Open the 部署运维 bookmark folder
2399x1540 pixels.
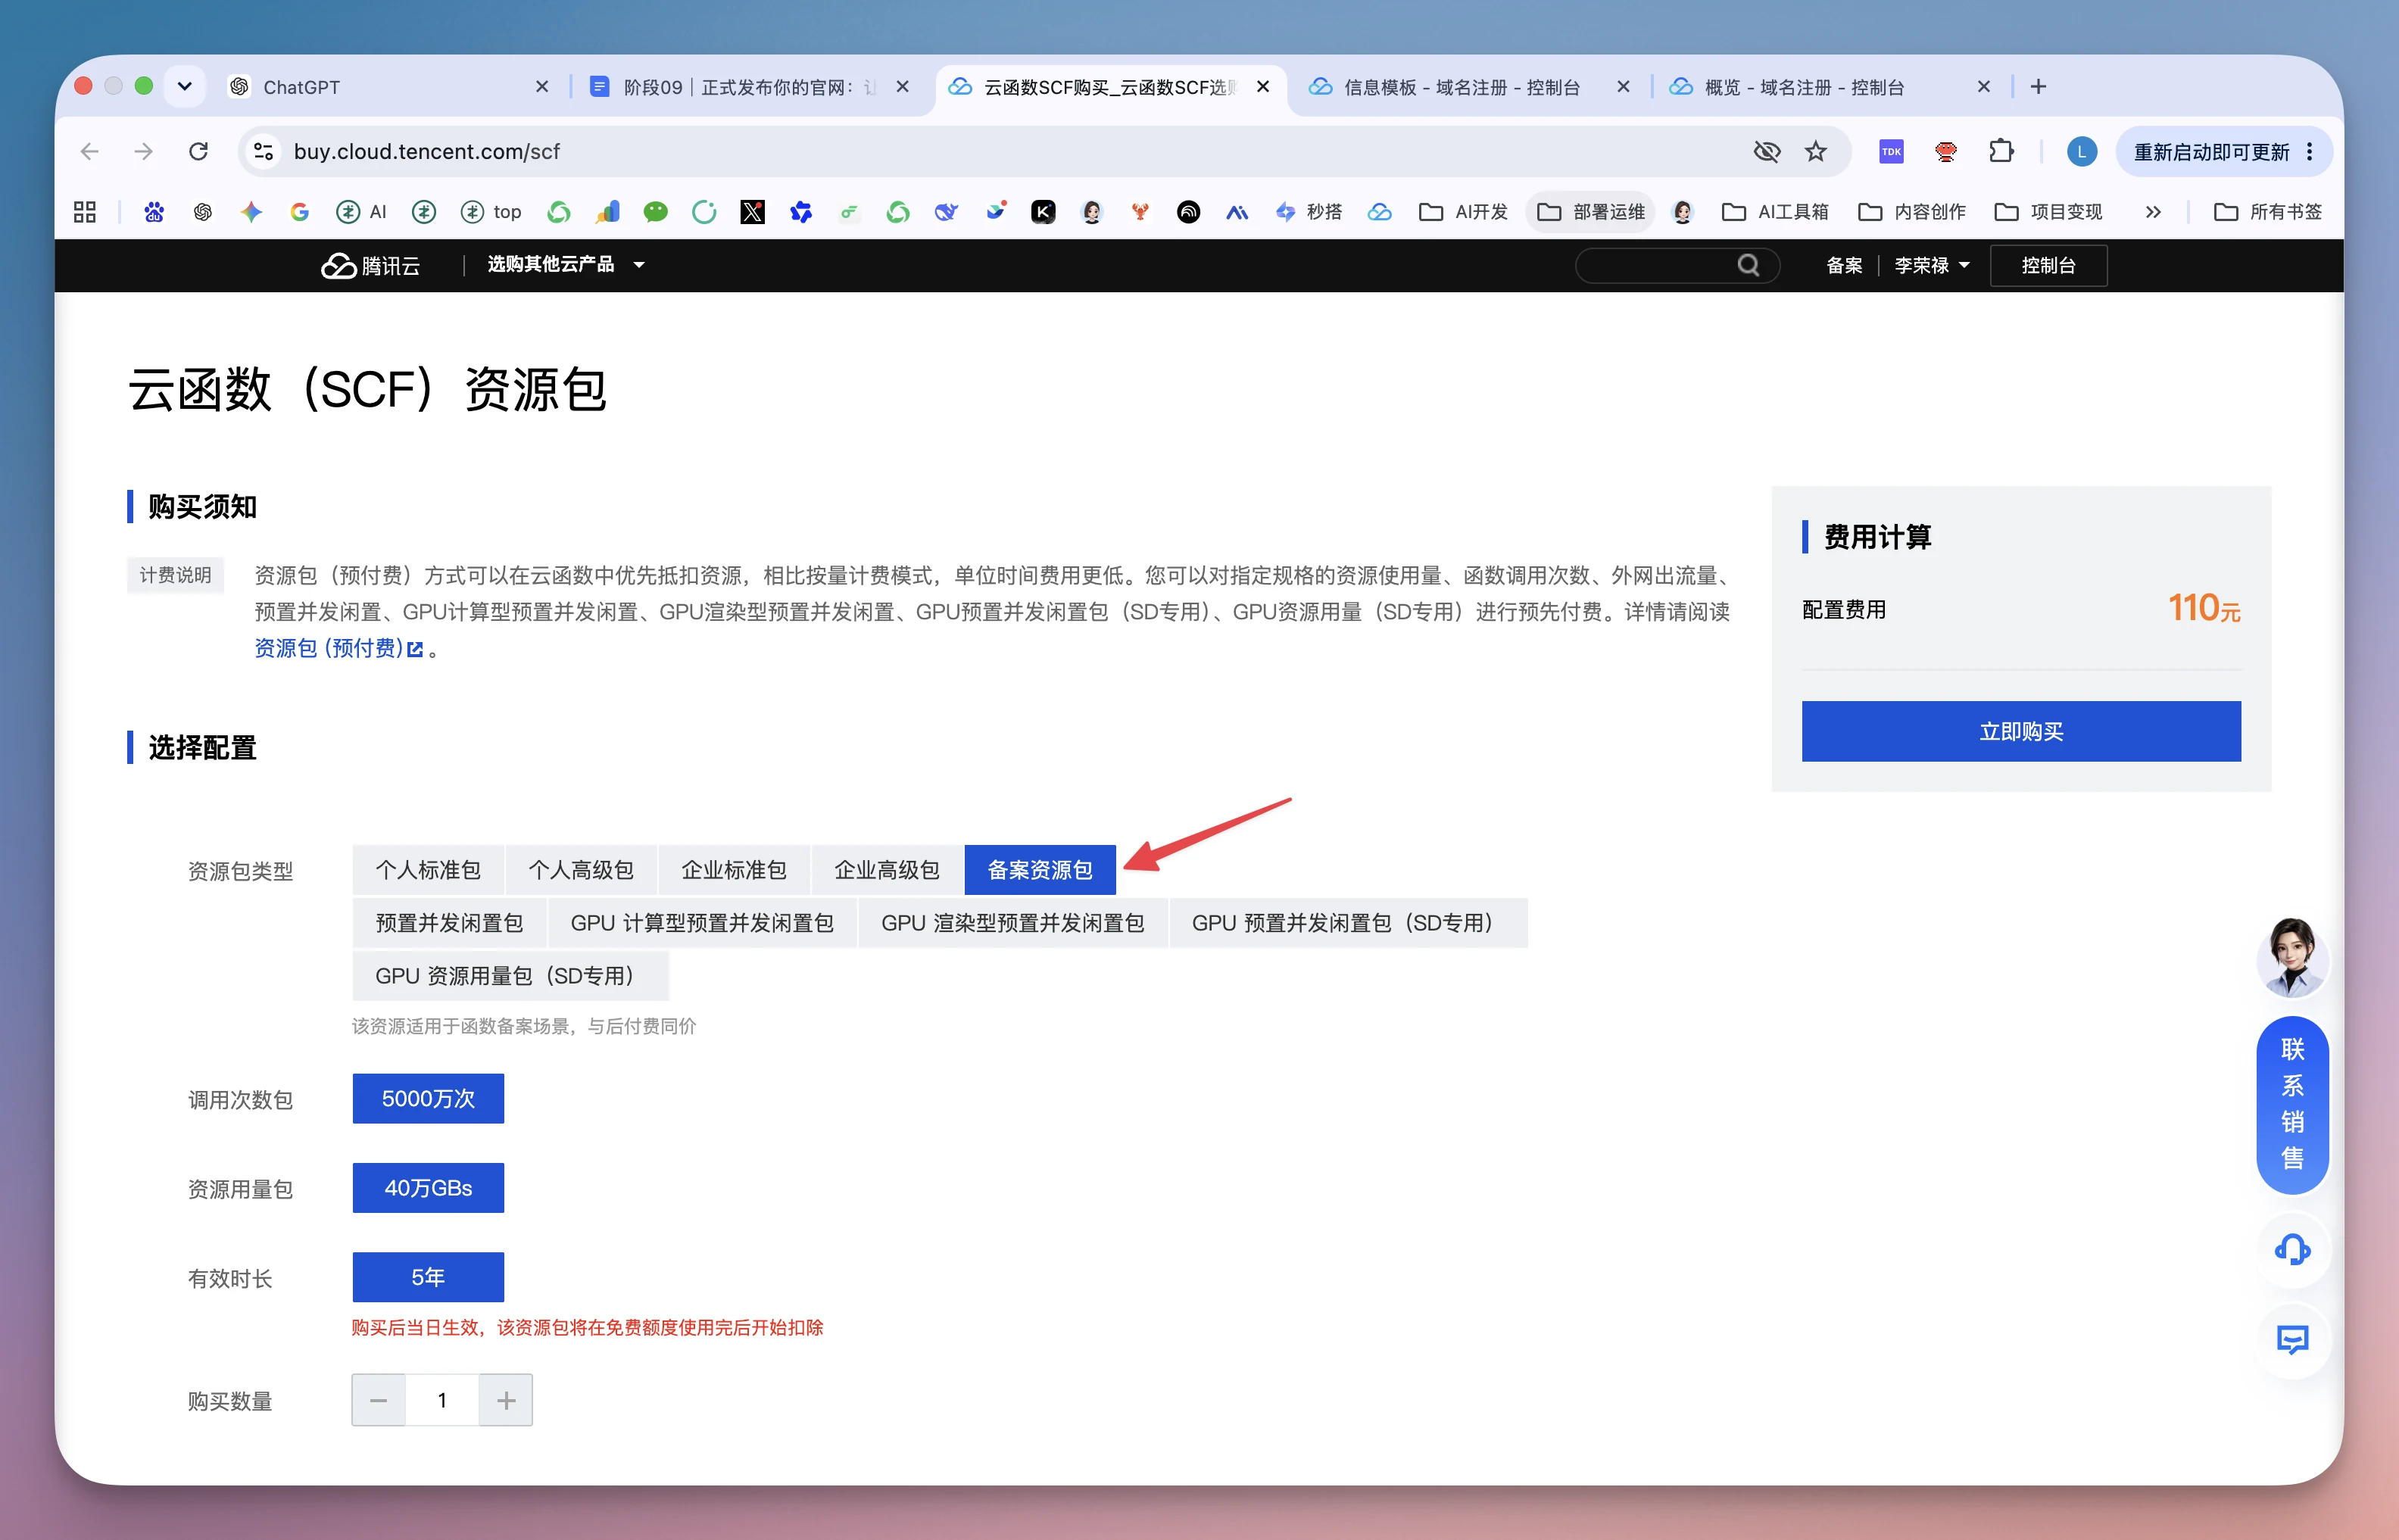[1590, 212]
